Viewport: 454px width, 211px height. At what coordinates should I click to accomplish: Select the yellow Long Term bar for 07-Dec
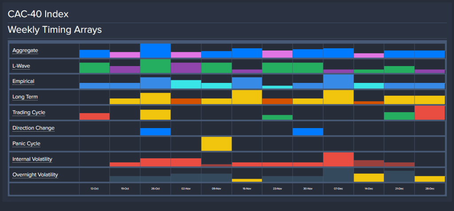click(x=338, y=97)
